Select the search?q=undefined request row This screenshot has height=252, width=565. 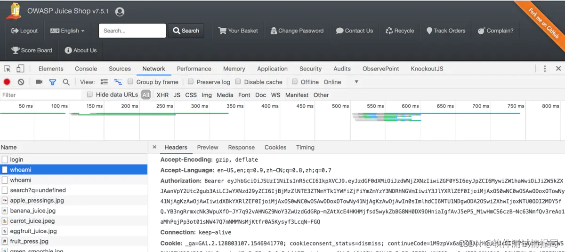click(x=74, y=190)
